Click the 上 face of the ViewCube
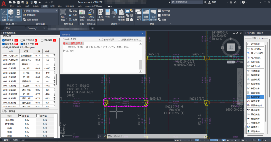 tap(231, 47)
